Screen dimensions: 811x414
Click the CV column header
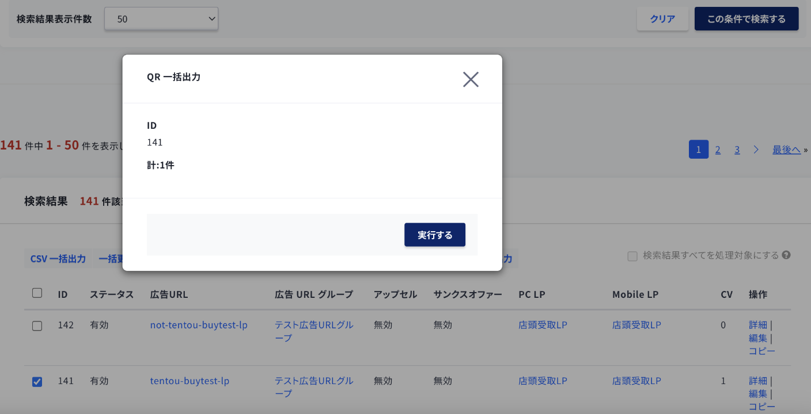(726, 294)
